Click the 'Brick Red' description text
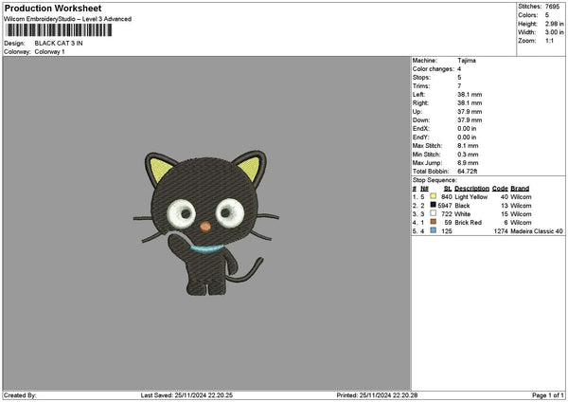Image resolution: width=568 pixels, height=402 pixels. (469, 223)
